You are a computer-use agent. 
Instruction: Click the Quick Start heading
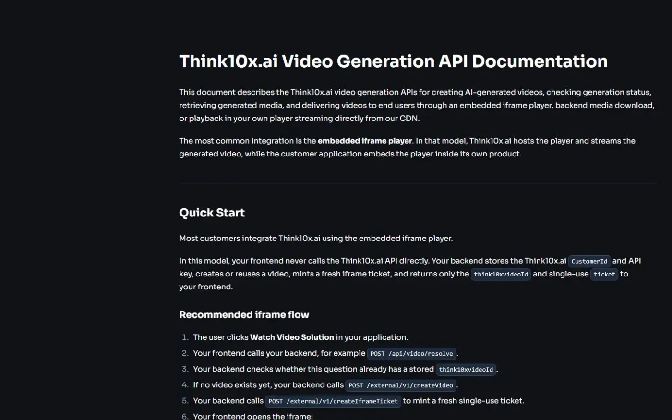coord(212,213)
